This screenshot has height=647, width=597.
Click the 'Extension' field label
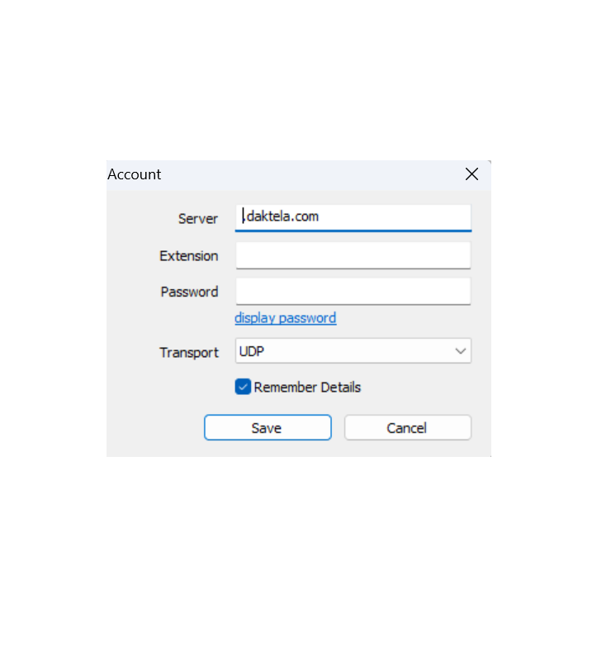(189, 256)
